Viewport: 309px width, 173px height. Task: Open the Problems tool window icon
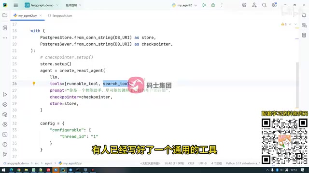5,144
